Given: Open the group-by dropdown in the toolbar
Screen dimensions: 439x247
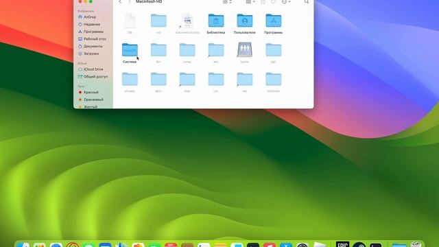Looking at the screenshot, I should coord(250,1).
